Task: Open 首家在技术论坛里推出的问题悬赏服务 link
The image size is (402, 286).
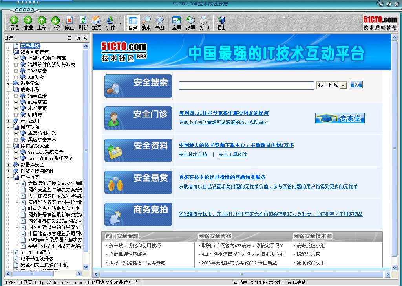Action: pyautogui.click(x=222, y=177)
